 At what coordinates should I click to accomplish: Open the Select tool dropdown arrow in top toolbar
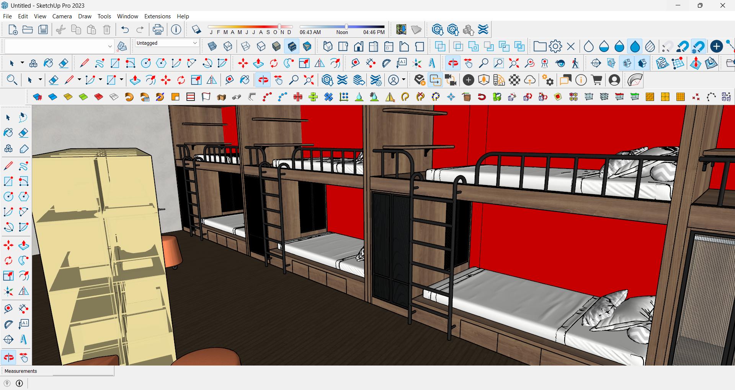pyautogui.click(x=22, y=63)
